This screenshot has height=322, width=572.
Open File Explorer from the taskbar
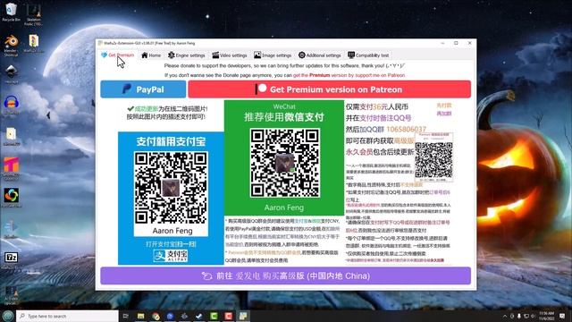tap(141, 316)
